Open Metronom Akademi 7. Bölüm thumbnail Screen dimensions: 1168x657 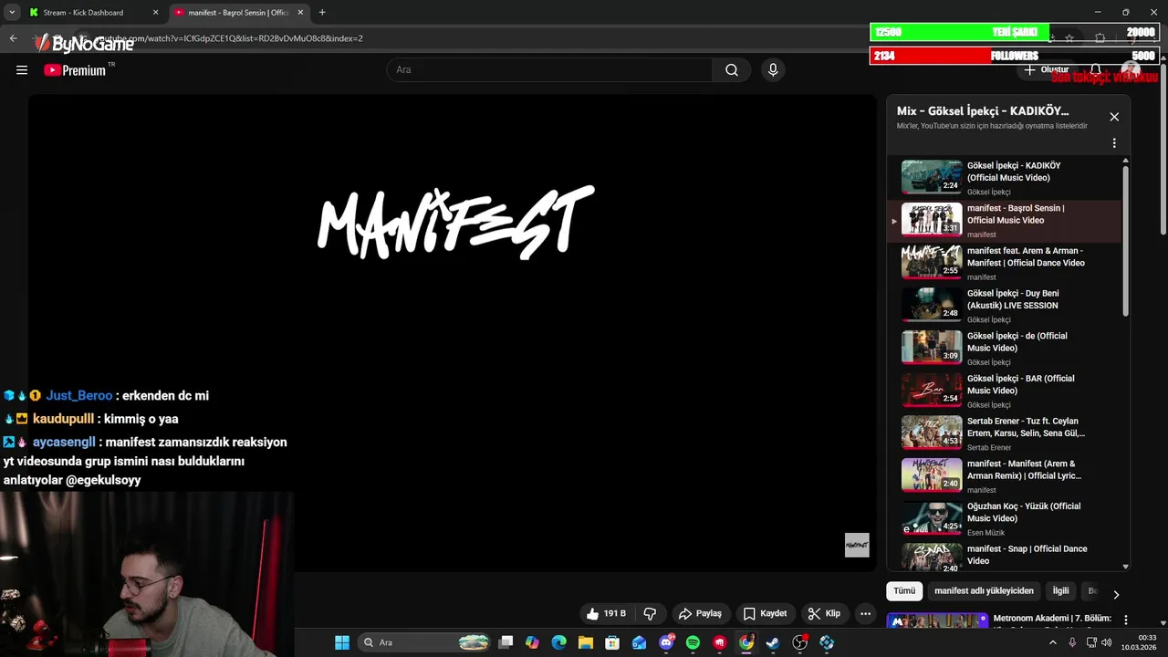click(x=937, y=620)
